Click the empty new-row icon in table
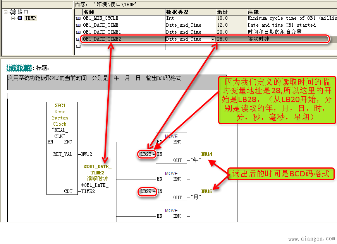The width and height of the screenshot is (337, 244). pos(78,46)
